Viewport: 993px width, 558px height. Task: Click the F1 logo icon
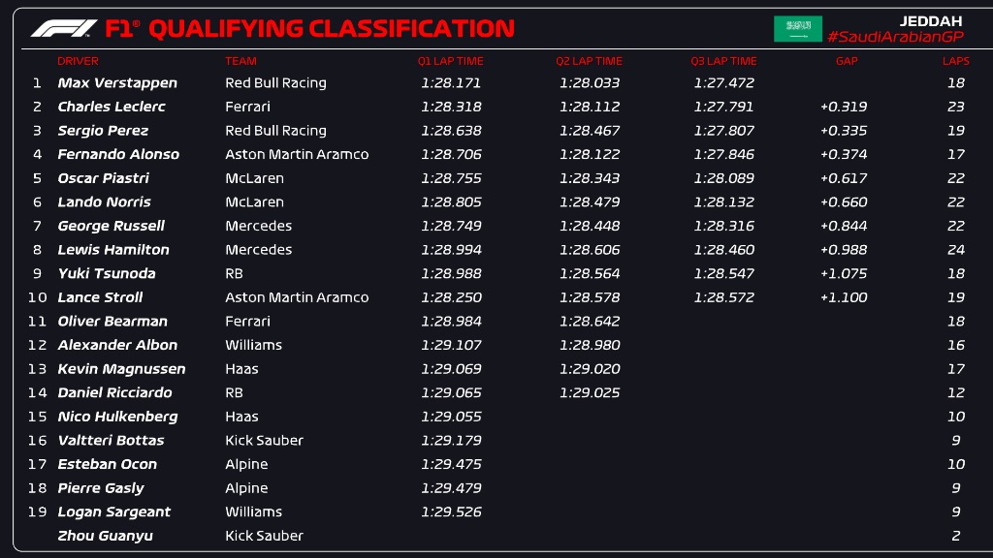[x=64, y=28]
